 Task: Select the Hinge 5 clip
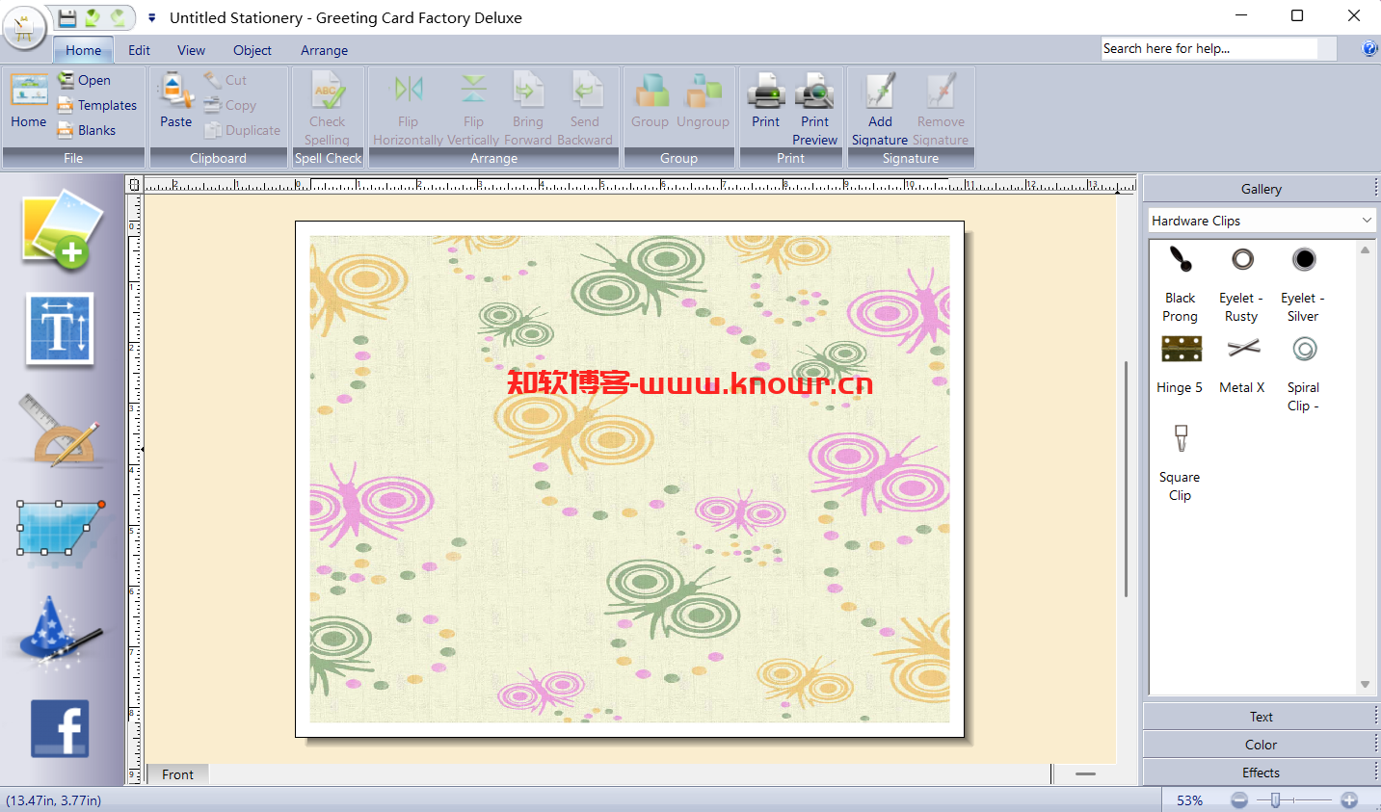[1181, 364]
